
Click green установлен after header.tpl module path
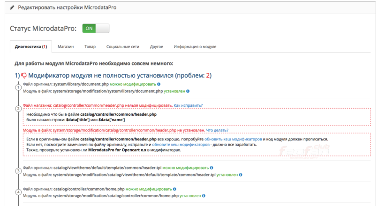tap(227, 175)
